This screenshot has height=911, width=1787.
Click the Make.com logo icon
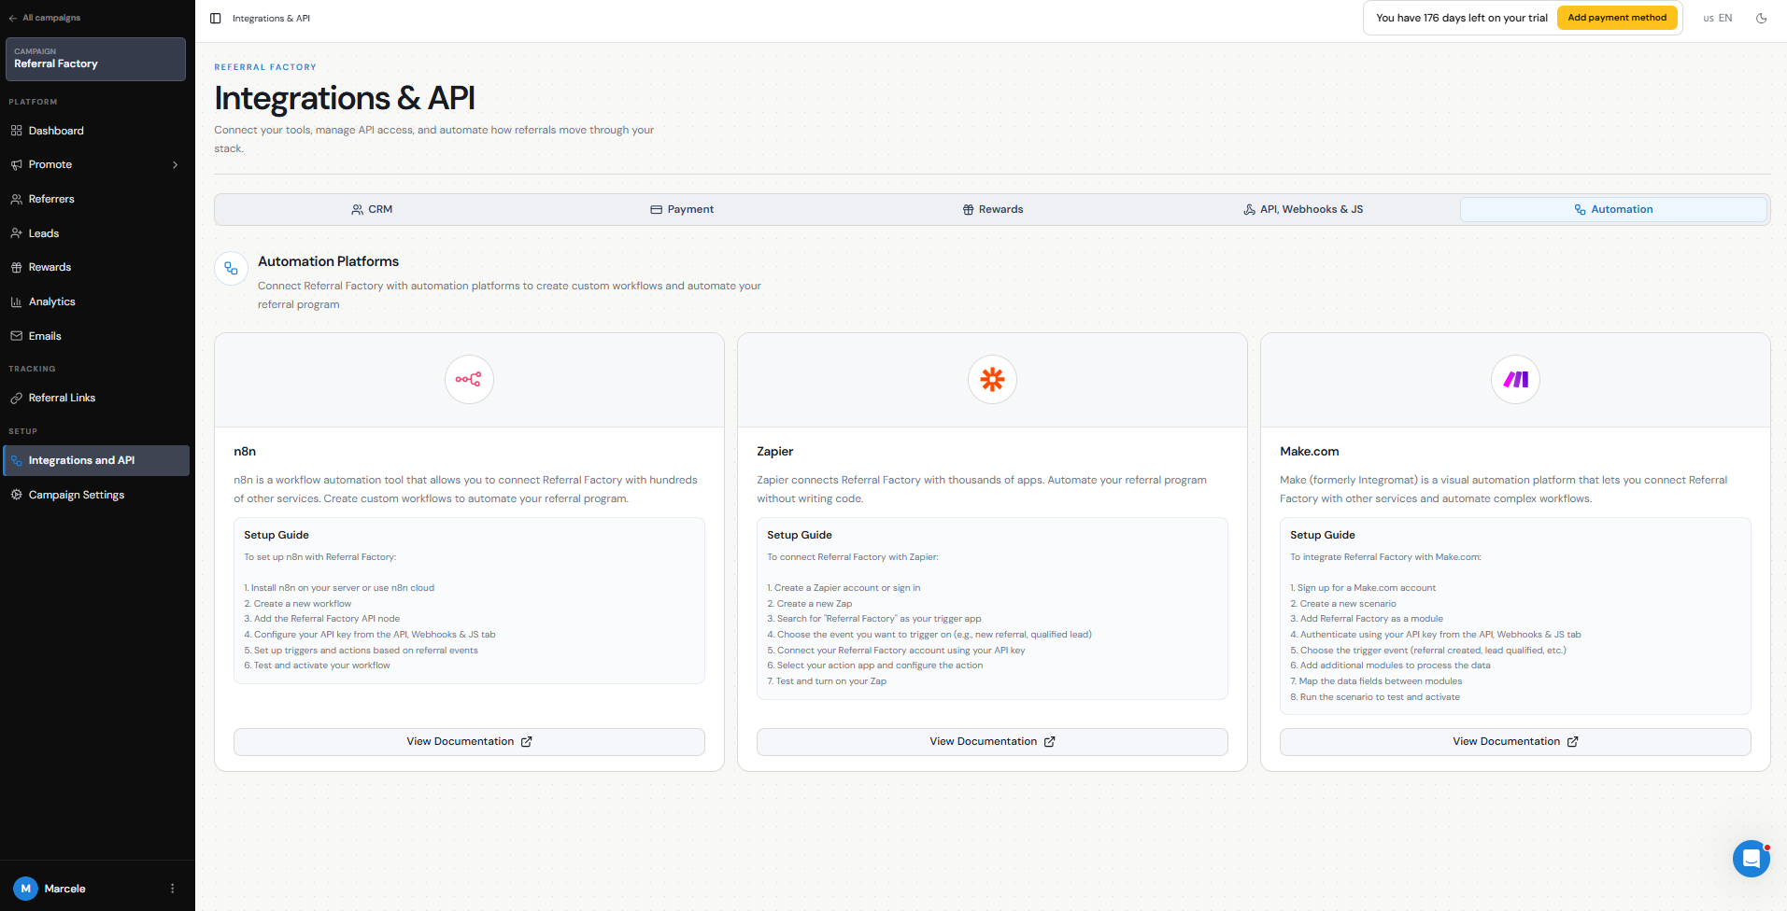1515,379
